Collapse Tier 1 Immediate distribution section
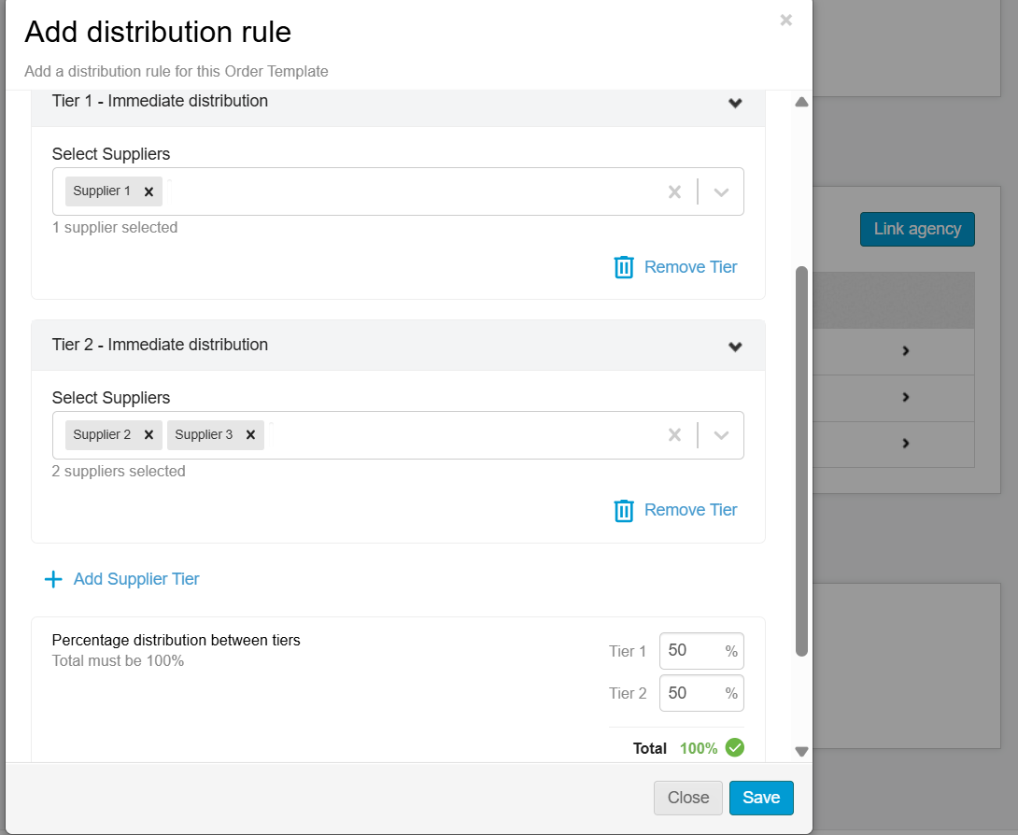 tap(735, 103)
